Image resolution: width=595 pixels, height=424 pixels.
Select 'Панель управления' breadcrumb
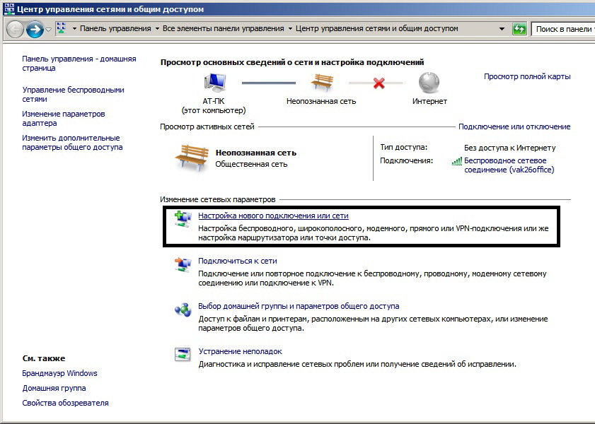tap(115, 28)
